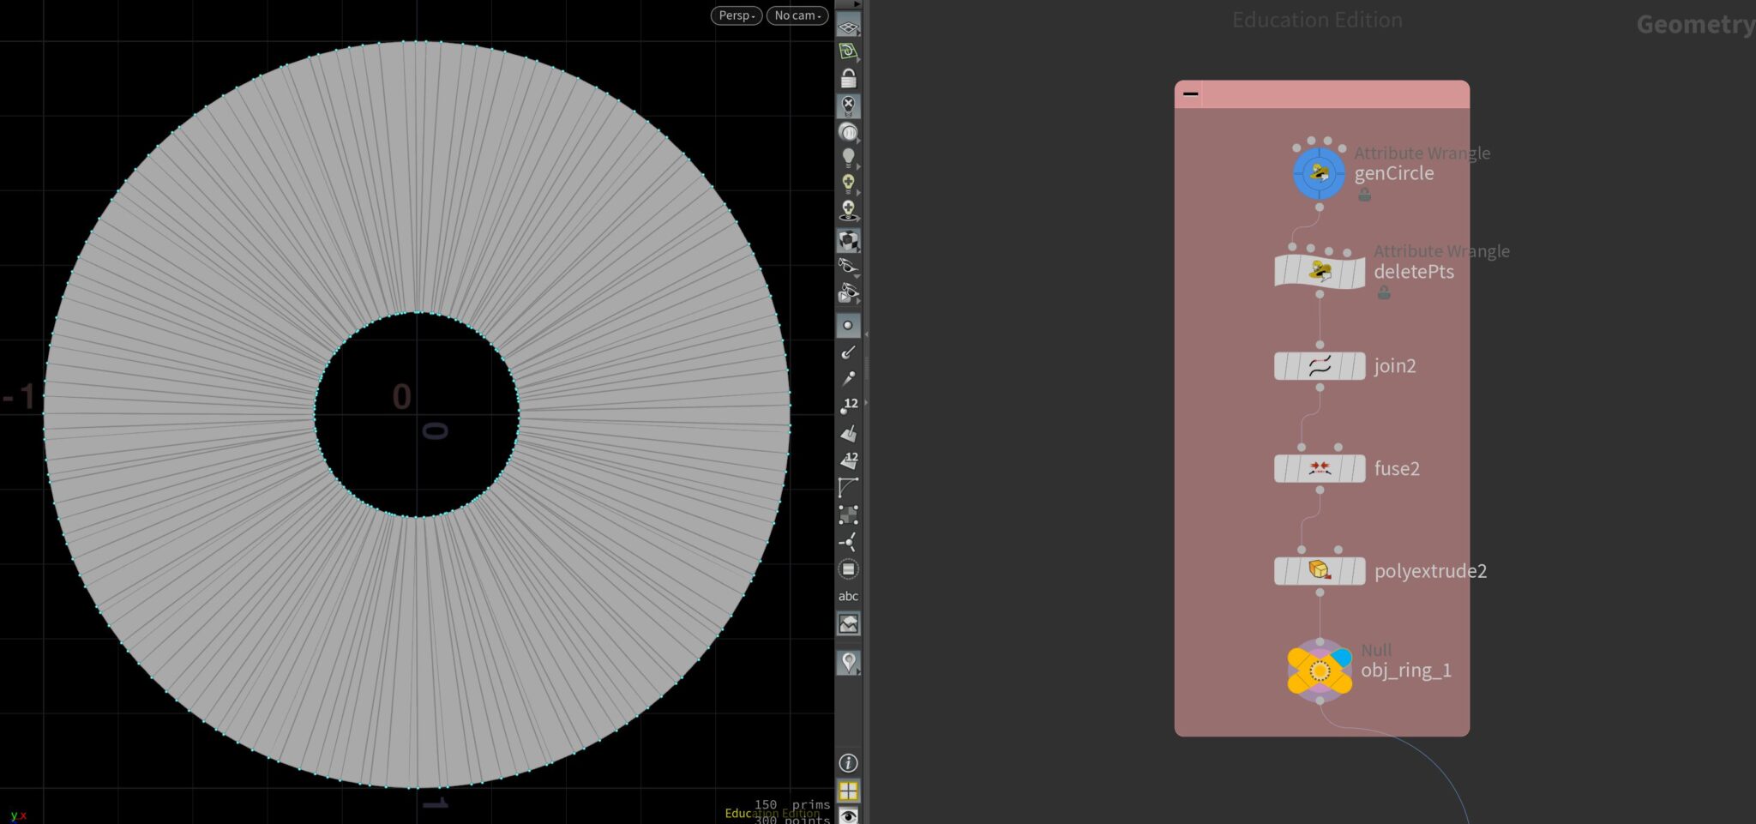Toggle the lock camera padlock icon
The image size is (1756, 824).
point(848,79)
